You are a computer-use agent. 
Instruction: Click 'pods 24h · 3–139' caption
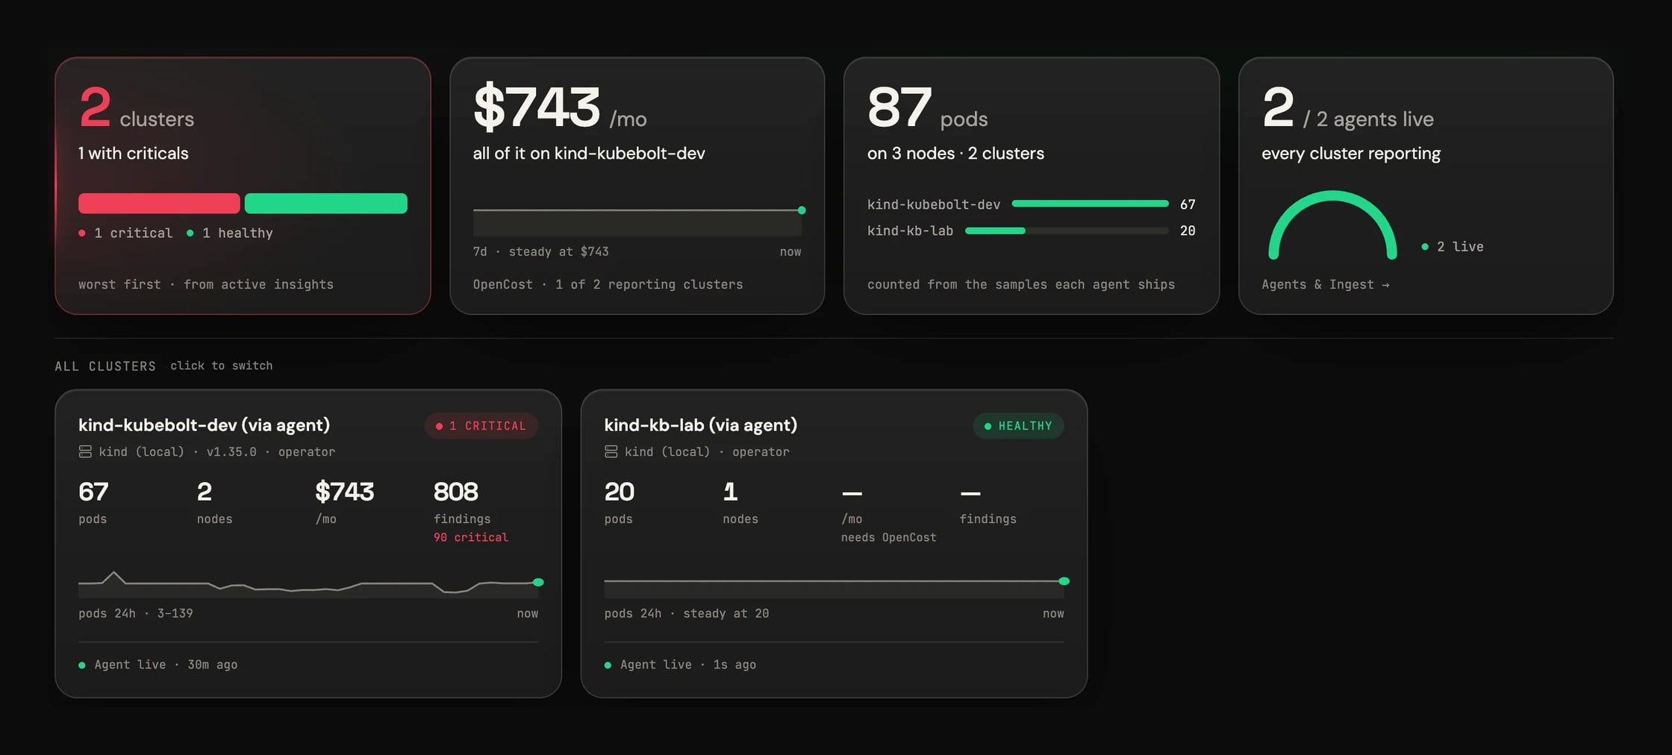pyautogui.click(x=136, y=613)
